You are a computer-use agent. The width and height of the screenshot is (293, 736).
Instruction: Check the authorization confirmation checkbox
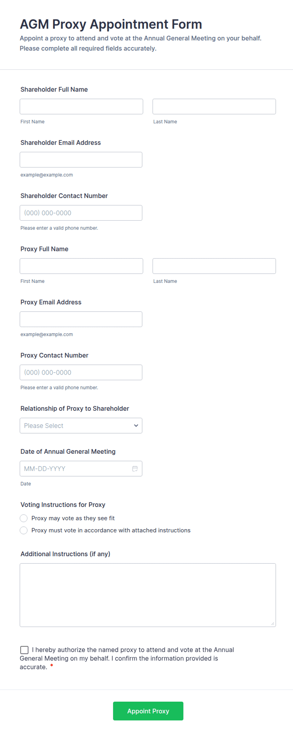tap(24, 650)
